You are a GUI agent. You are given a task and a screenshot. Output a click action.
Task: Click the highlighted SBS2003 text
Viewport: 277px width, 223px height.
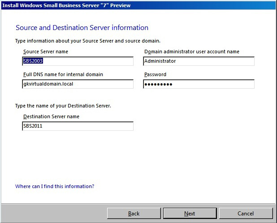pyautogui.click(x=33, y=61)
